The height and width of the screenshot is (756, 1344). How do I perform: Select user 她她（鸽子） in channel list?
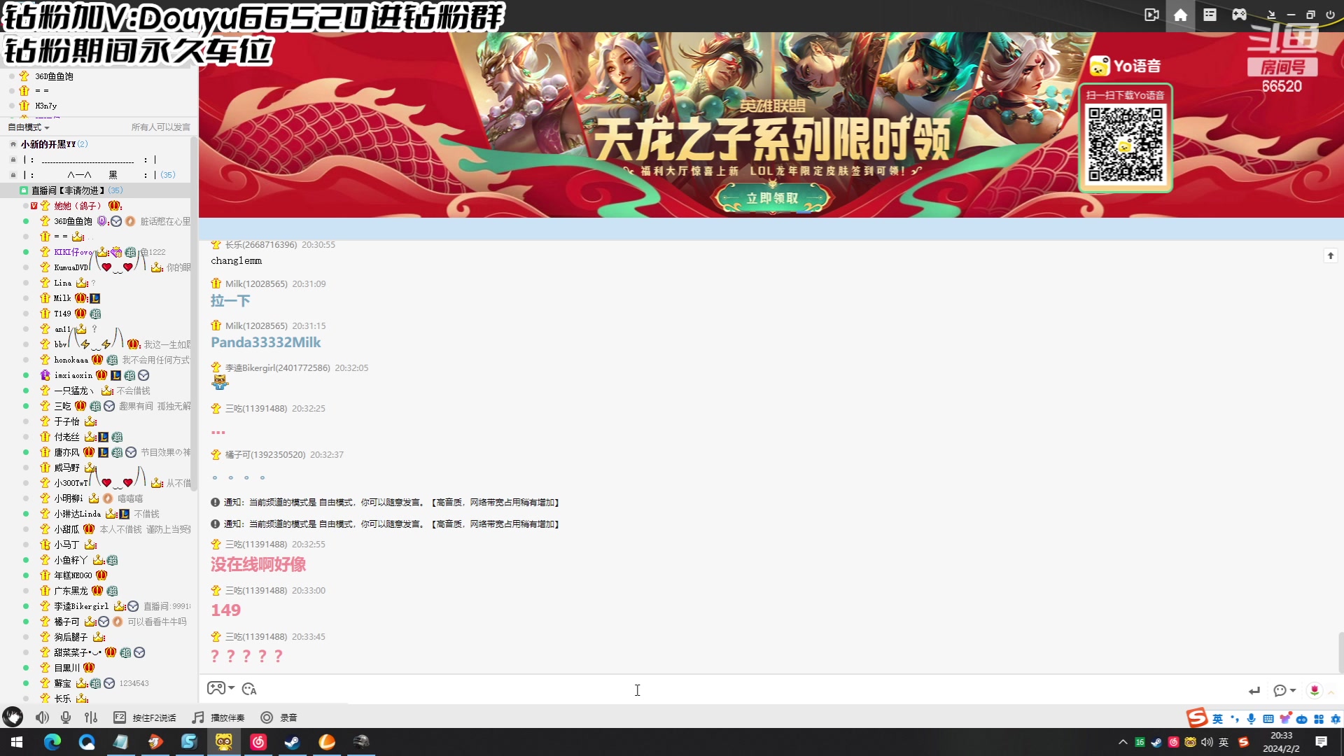(78, 206)
